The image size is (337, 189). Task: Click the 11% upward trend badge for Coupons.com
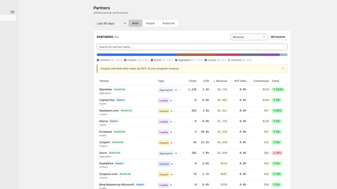277,174
